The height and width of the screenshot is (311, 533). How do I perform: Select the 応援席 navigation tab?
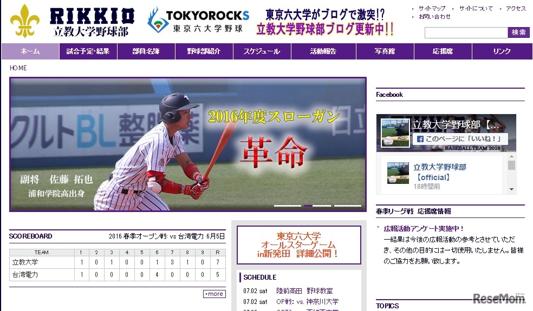point(443,51)
